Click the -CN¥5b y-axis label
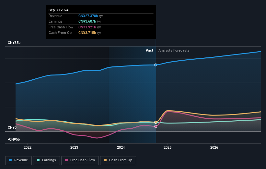Screen dimensions: 266x169 [14, 139]
